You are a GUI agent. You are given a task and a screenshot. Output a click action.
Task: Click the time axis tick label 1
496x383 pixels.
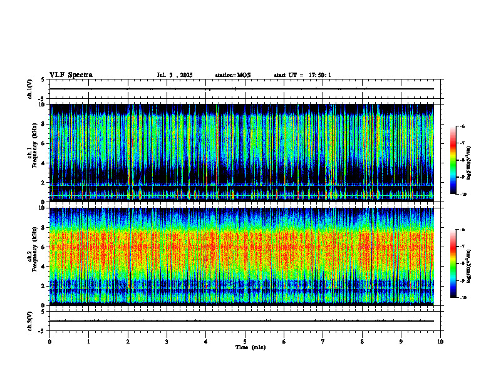88,342
